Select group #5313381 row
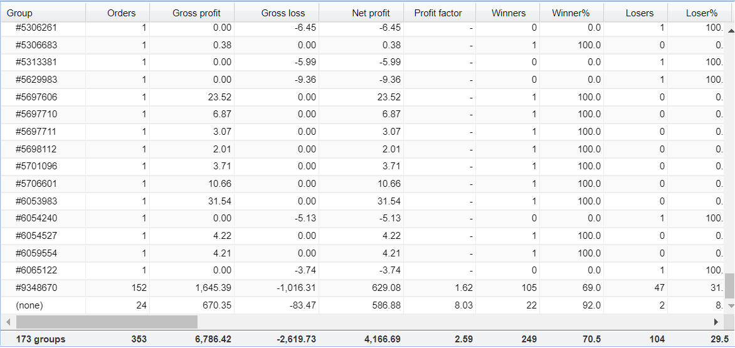The height and width of the screenshot is (348, 735). pos(362,62)
